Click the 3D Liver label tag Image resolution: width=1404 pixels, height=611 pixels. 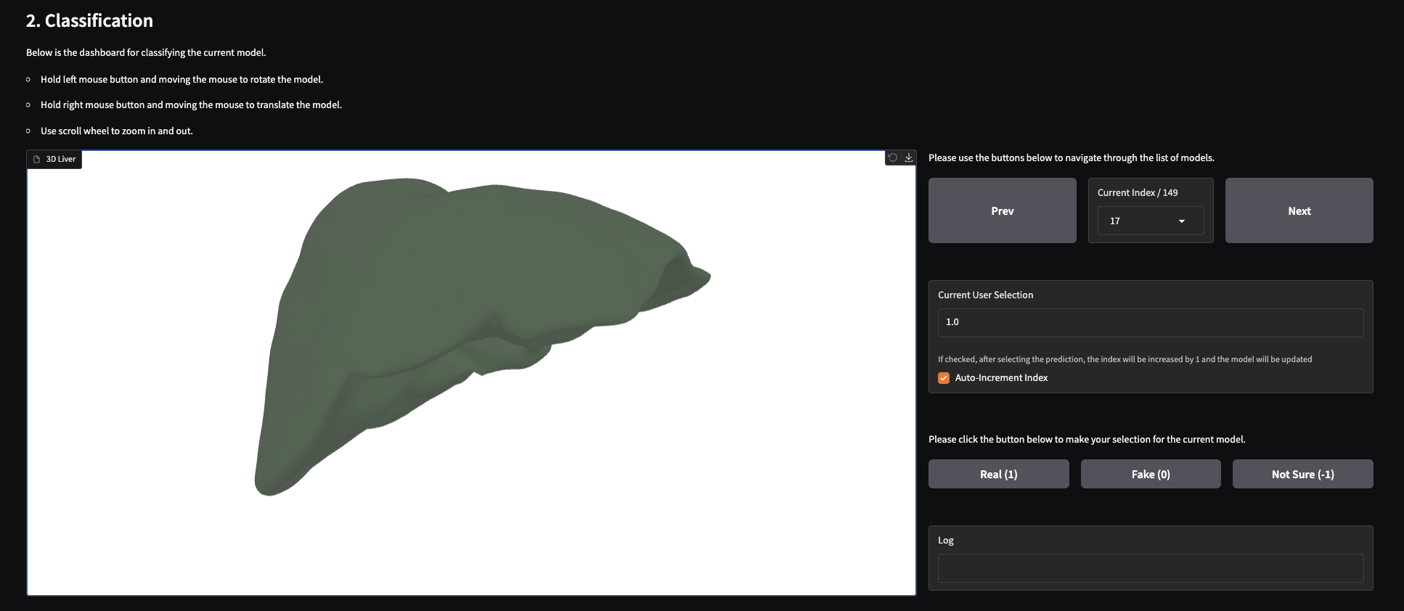tap(61, 159)
